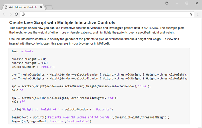Open the user profile icon

tap(167, 3)
